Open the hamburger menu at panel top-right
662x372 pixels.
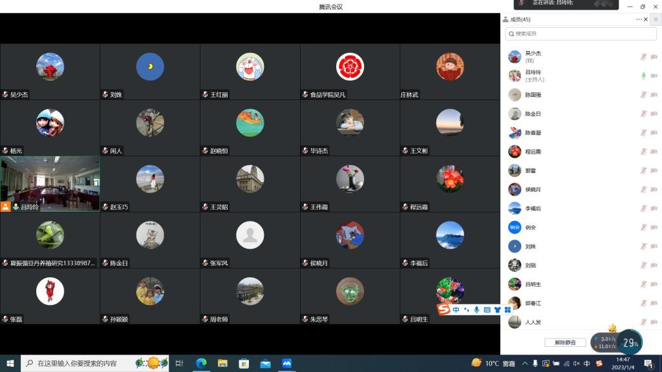point(656,19)
